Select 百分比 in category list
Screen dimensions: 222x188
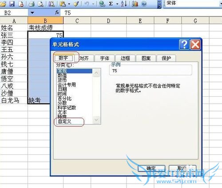pyautogui.click(x=75, y=98)
